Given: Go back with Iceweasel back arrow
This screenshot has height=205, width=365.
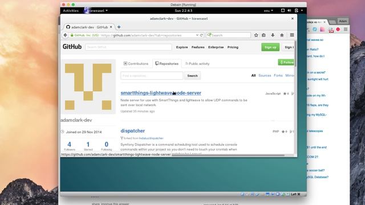Looking at the screenshot, I should coord(66,35).
